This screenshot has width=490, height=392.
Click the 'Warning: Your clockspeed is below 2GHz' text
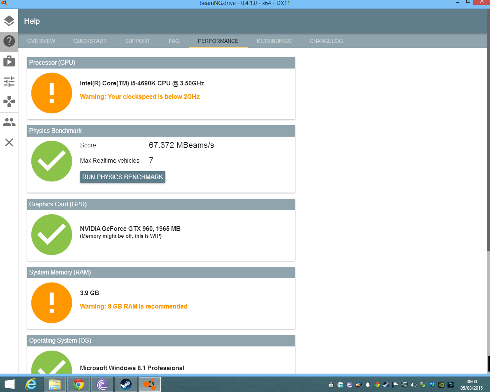[x=140, y=96]
